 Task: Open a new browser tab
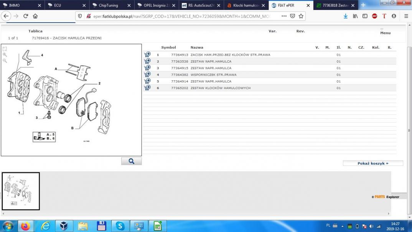point(363,5)
